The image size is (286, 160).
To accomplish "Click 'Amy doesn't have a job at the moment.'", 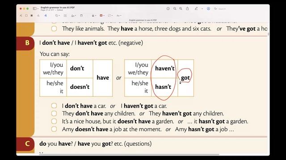I will [x=112, y=129].
